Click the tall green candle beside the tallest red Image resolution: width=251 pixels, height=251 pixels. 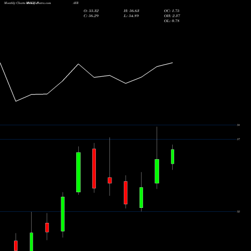pos(78,172)
